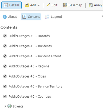Uncheck the PublicOutages 40 - Incidents layer
Screen dimensions: 103x110
[5, 46]
